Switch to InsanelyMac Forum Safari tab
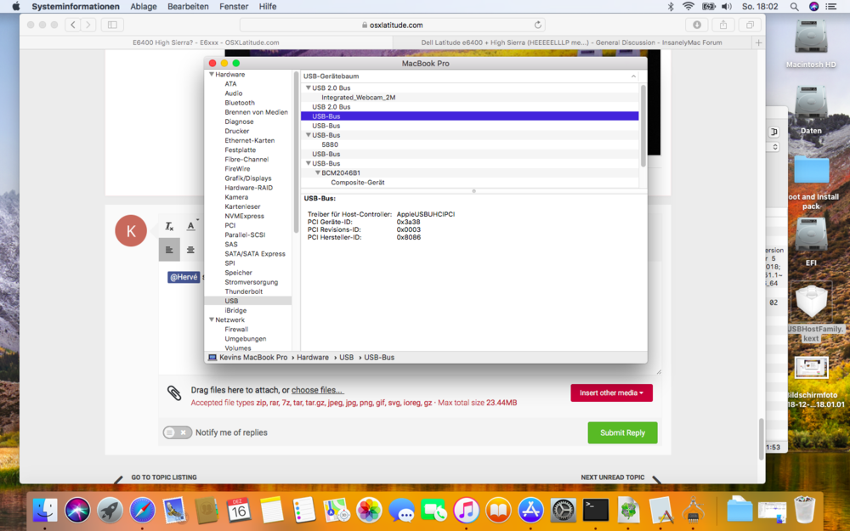The width and height of the screenshot is (850, 531). [571, 42]
